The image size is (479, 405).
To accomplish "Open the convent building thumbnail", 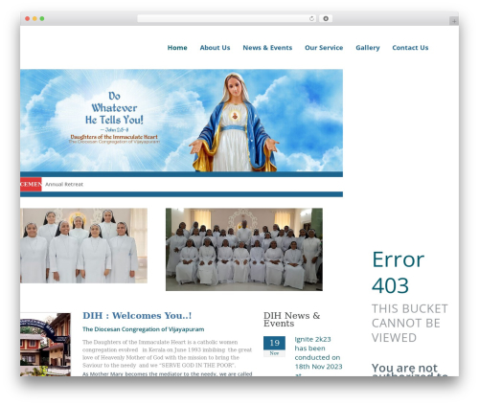I will click(x=45, y=345).
